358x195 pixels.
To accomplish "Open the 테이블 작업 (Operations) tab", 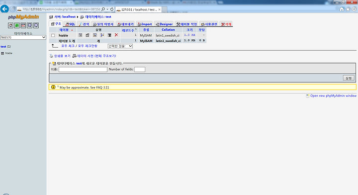I will pyautogui.click(x=186, y=24).
